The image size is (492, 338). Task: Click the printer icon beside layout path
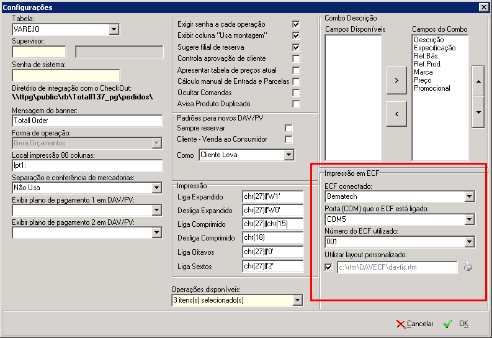pyautogui.click(x=468, y=267)
